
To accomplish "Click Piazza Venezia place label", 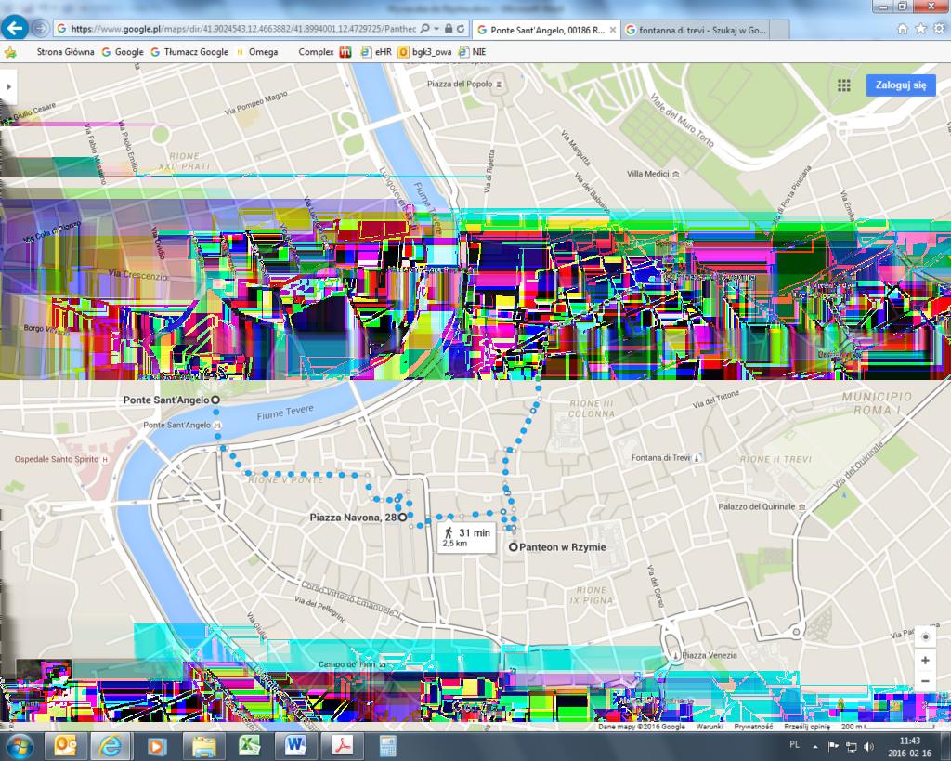I will pyautogui.click(x=704, y=655).
